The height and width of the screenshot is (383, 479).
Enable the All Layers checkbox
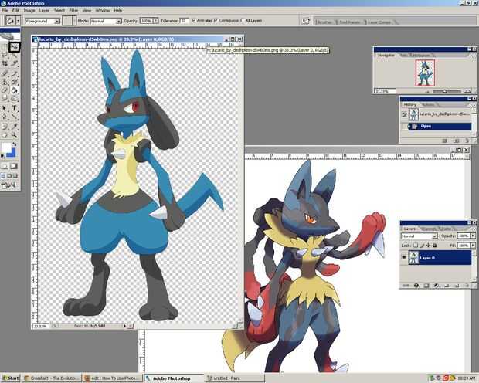(x=243, y=21)
